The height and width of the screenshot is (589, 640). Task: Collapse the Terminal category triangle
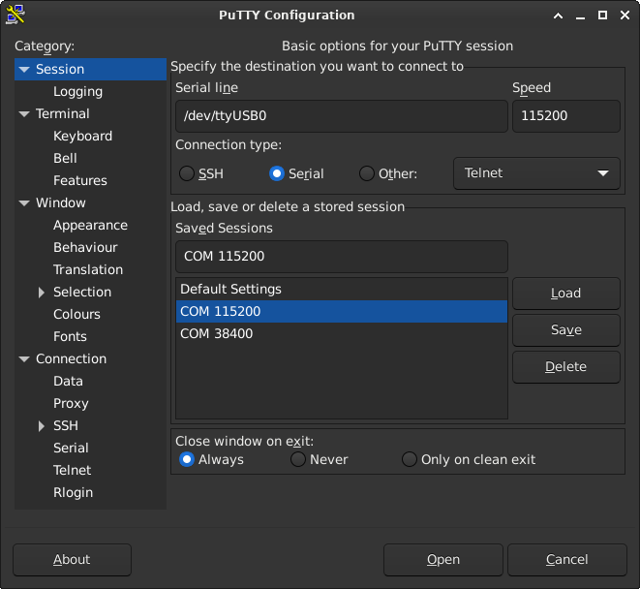click(24, 114)
